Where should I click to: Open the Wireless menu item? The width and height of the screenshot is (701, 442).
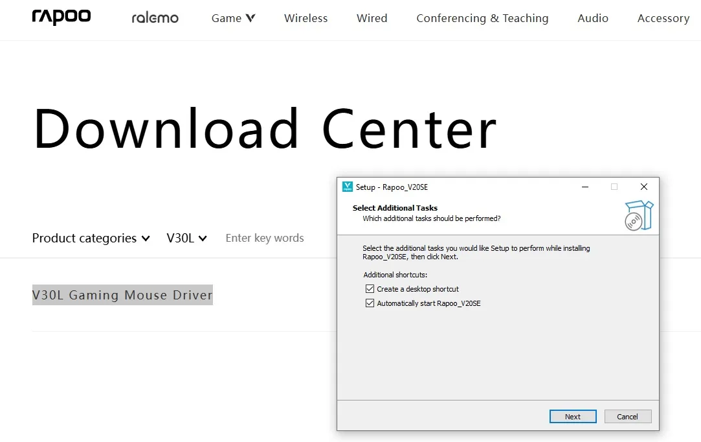pyautogui.click(x=306, y=18)
